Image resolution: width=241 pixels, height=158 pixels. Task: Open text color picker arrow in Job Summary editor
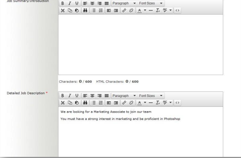click(x=145, y=11)
